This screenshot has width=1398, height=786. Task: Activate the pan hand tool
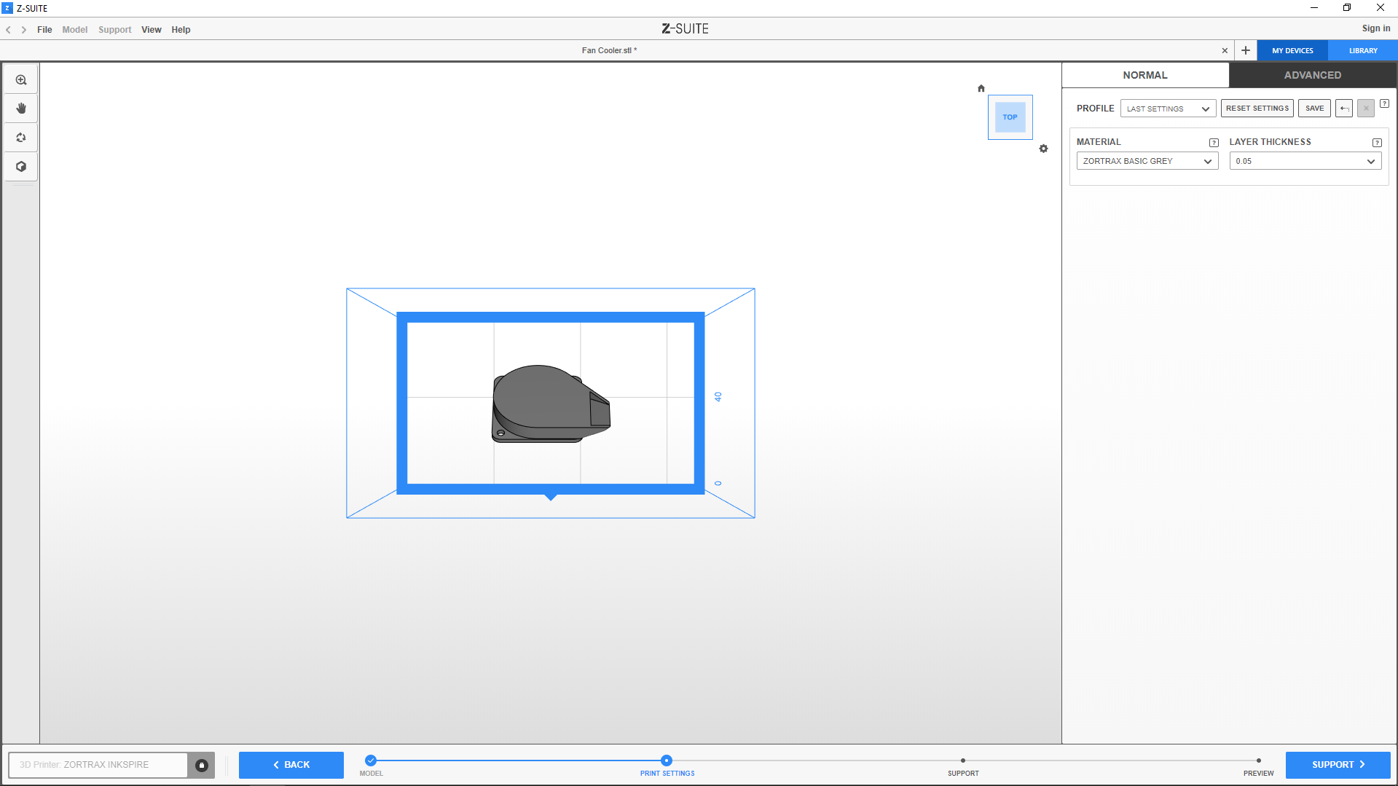(21, 109)
